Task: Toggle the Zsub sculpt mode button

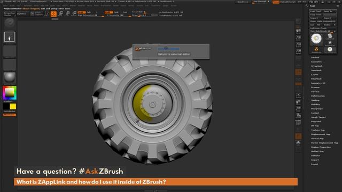Action: [116, 12]
